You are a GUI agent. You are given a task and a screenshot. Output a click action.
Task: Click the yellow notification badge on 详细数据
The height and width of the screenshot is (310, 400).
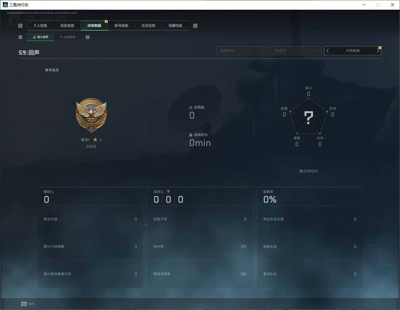tap(106, 22)
